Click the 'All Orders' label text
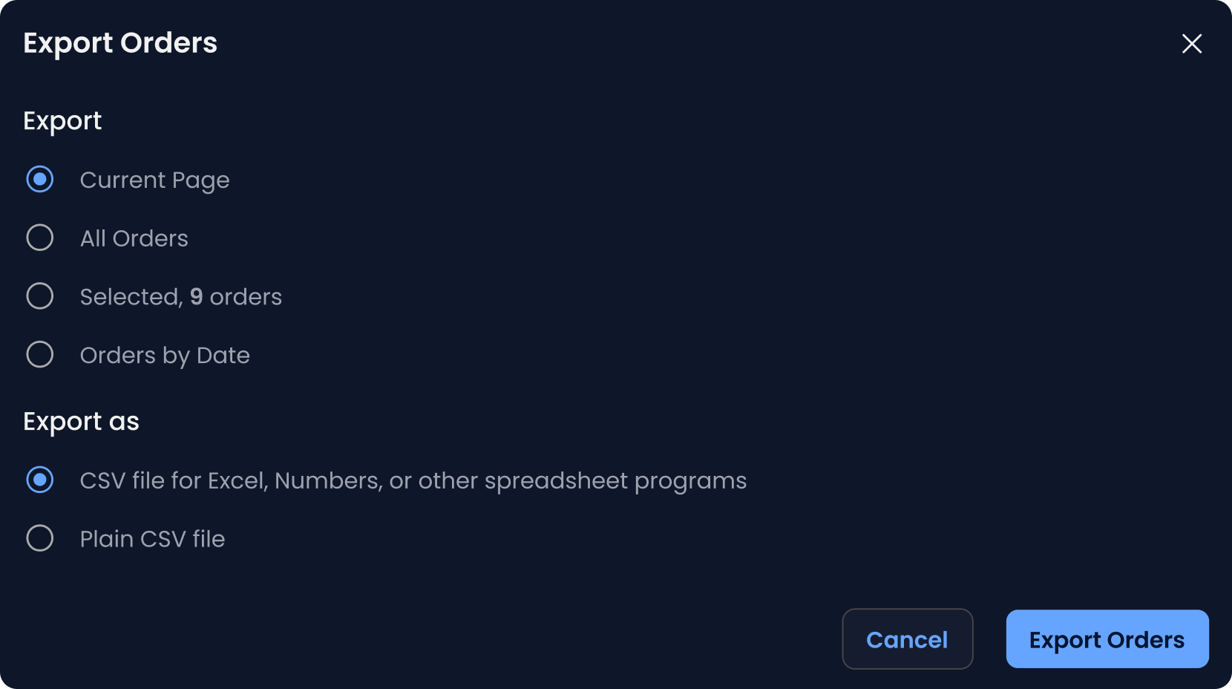The image size is (1232, 689). tap(134, 238)
